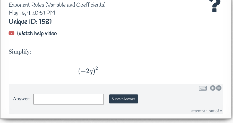Click the exponent 2 in the expression
Viewport: 233px width, 123px height.
pyautogui.click(x=97, y=68)
